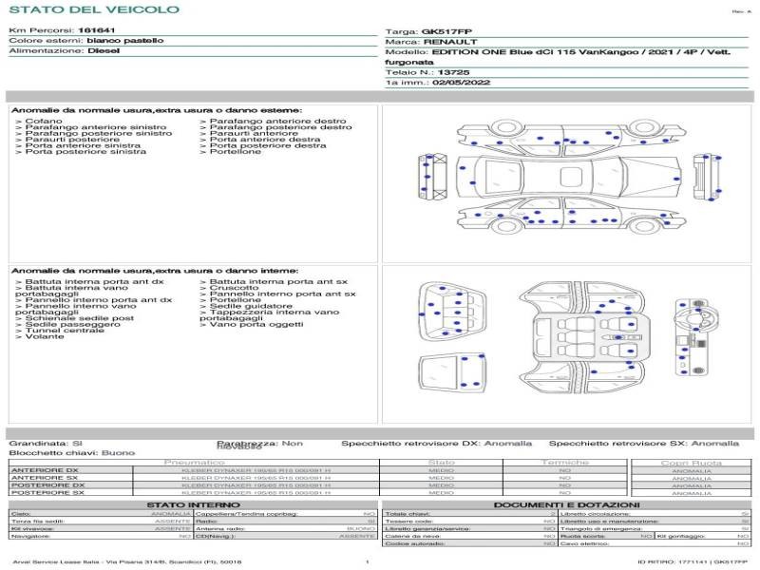Click the Catene da neve row label
Viewport: 760px width, 570px height.
[412, 536]
